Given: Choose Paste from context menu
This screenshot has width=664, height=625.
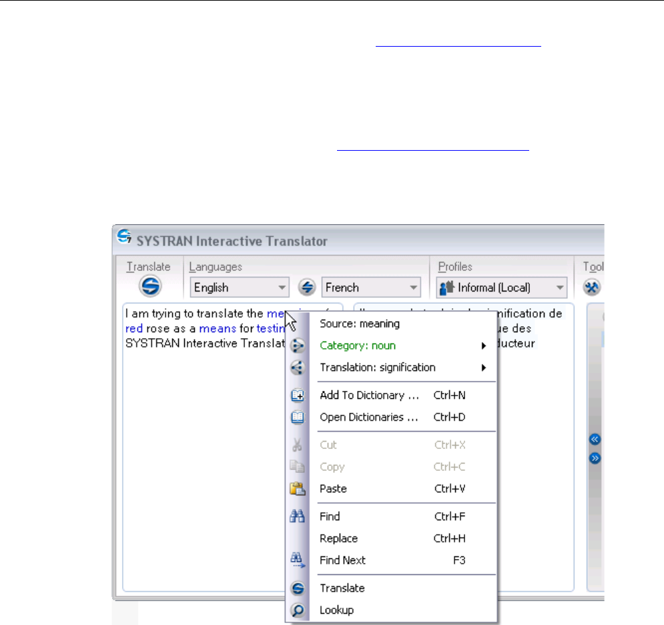Looking at the screenshot, I should click(x=390, y=489).
